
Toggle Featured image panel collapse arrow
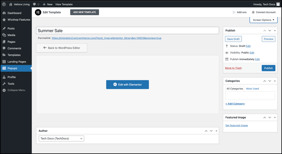(275, 117)
